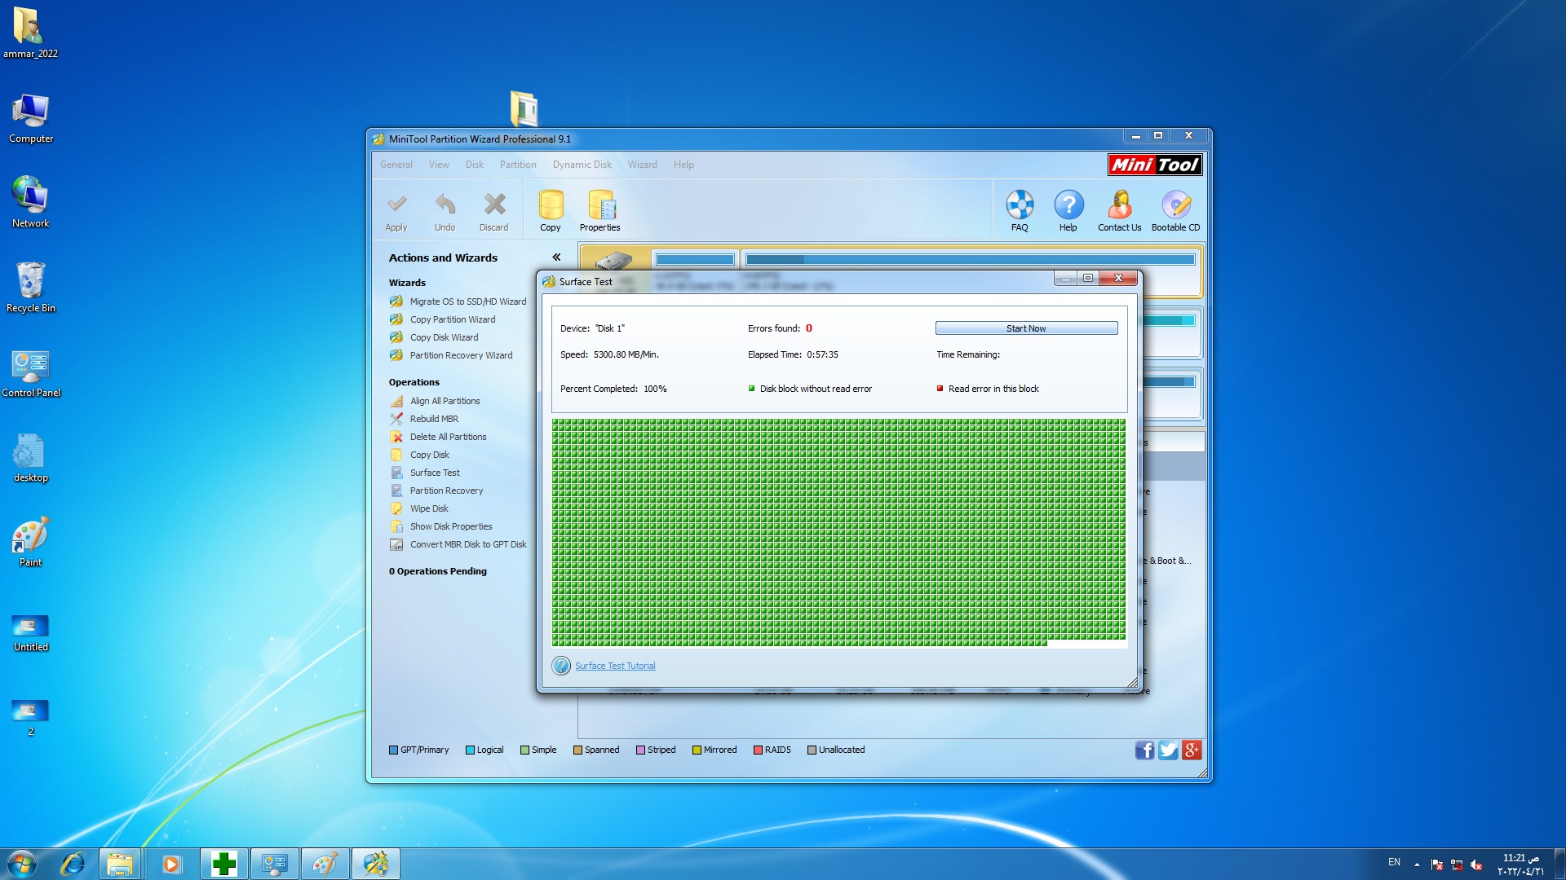Image resolution: width=1566 pixels, height=880 pixels.
Task: Select Copy Disk operation
Action: (420, 455)
